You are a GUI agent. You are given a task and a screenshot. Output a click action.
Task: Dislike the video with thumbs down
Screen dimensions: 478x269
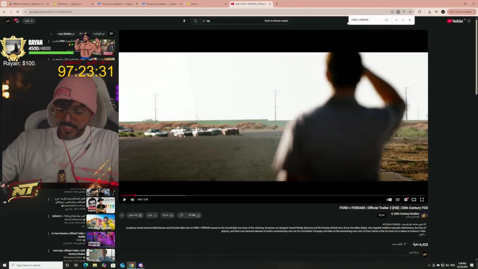pos(181,215)
